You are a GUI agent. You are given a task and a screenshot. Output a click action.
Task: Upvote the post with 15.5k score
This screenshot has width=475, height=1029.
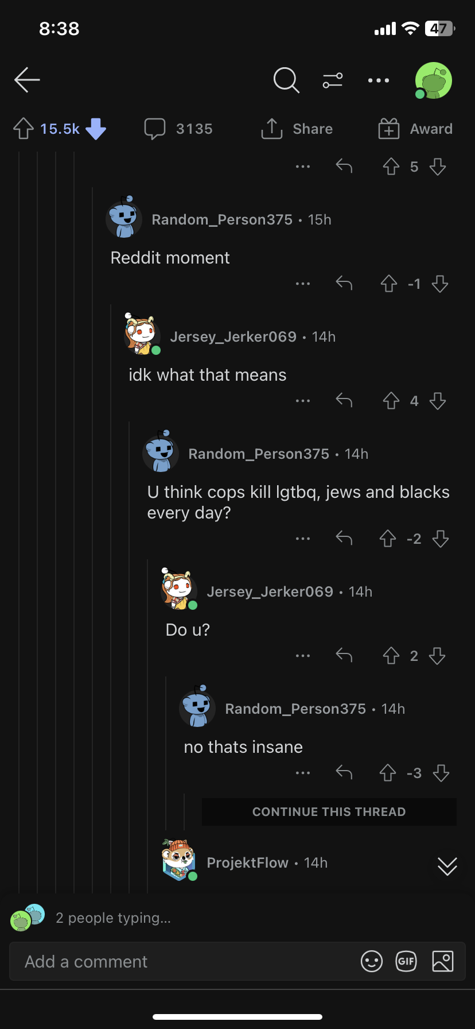click(x=24, y=129)
